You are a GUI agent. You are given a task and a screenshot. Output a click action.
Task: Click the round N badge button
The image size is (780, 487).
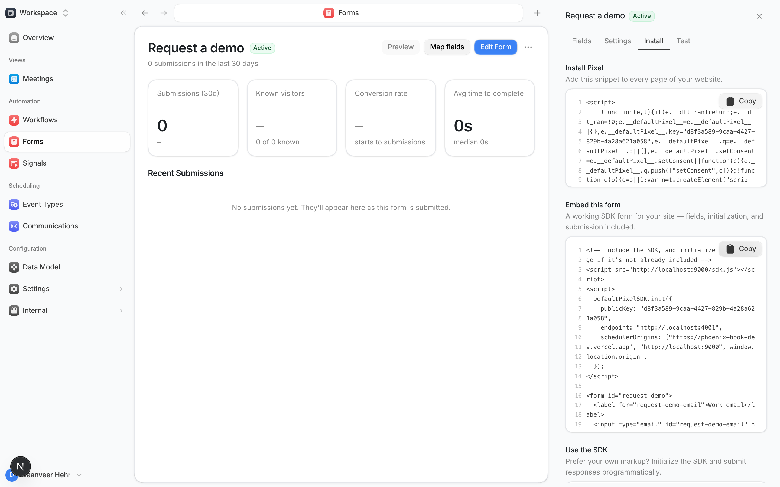click(20, 466)
